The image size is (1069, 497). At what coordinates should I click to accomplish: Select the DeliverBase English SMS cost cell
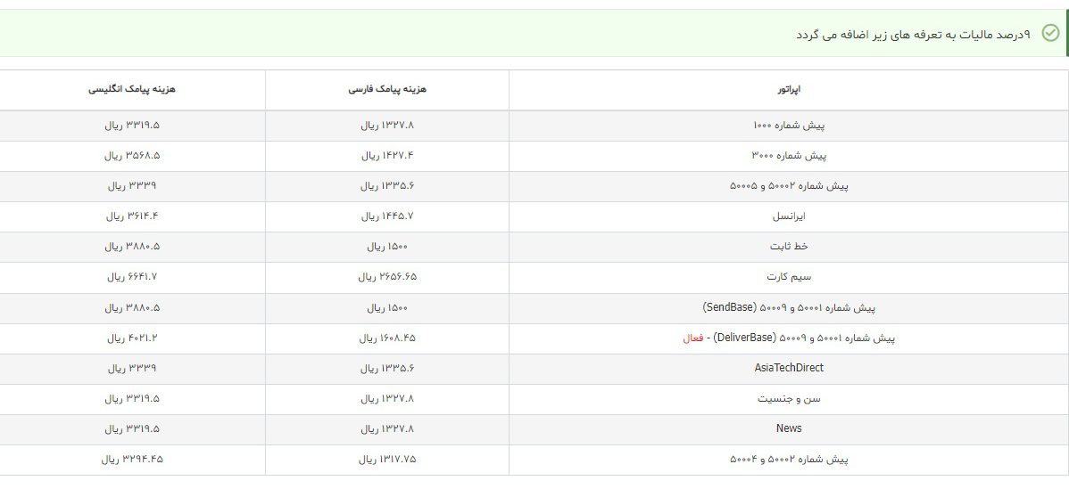(132, 338)
